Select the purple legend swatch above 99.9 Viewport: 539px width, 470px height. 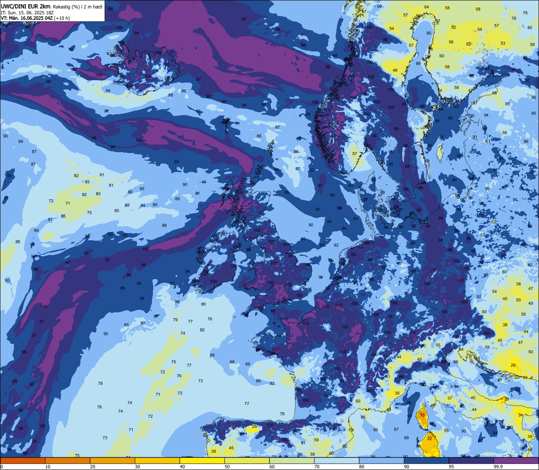[516, 460]
